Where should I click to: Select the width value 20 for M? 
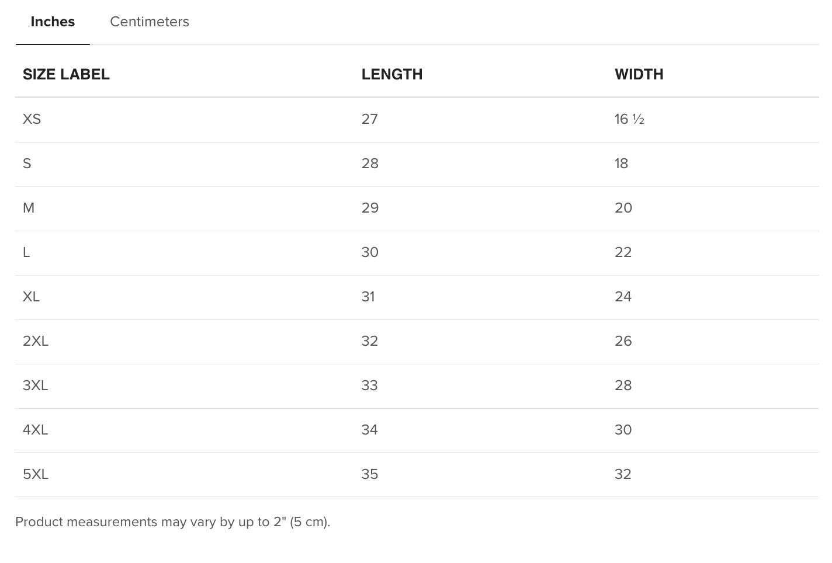tap(623, 208)
